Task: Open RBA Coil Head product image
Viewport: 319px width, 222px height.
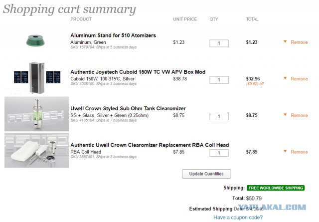Action: 36,151
